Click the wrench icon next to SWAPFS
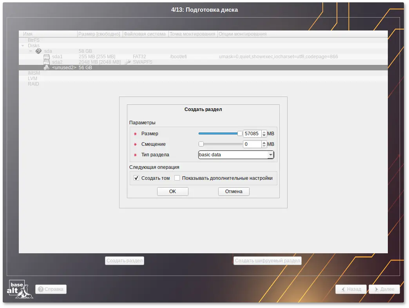 (x=128, y=62)
